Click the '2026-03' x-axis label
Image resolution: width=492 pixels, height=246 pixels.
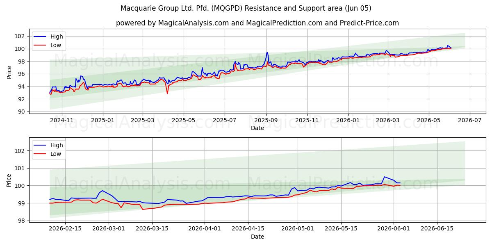coord(388,121)
